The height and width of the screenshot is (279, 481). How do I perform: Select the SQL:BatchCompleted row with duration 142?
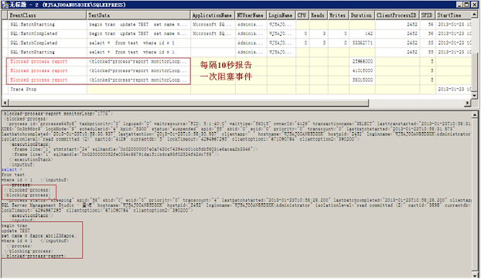pyautogui.click(x=236, y=34)
